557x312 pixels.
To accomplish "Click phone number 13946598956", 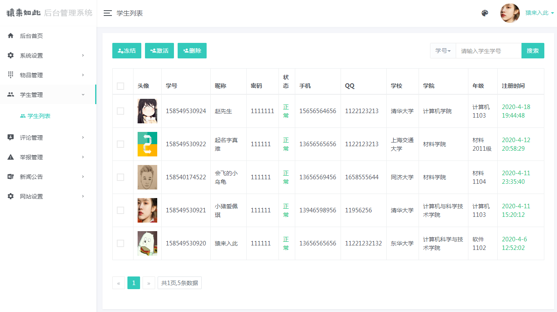I will tap(318, 210).
